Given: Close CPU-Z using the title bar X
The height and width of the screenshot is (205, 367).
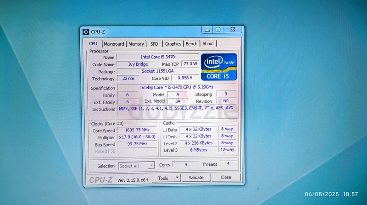Looking at the screenshot, I should (x=233, y=29).
